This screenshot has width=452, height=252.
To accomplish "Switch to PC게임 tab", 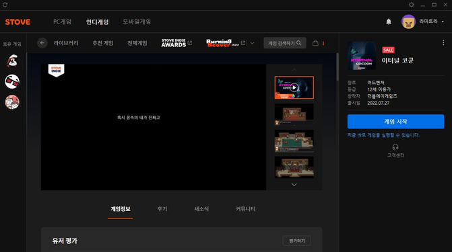I will click(x=62, y=22).
